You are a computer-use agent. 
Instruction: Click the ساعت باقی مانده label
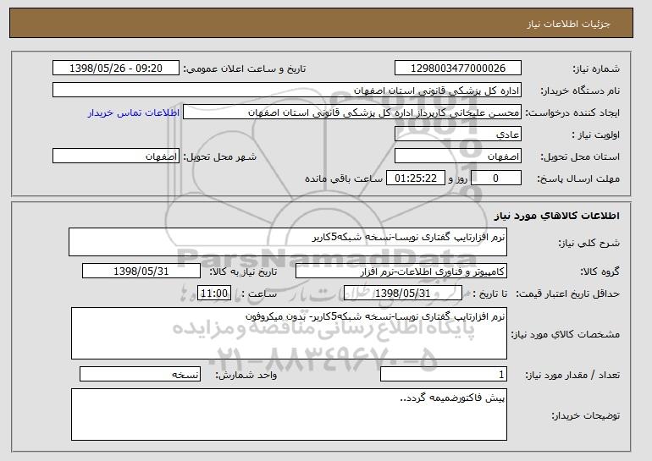(344, 178)
